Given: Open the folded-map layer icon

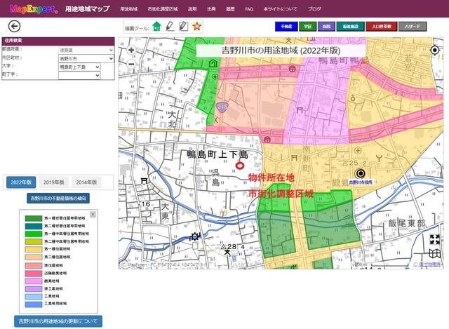Looking at the screenshot, I should tap(435, 253).
